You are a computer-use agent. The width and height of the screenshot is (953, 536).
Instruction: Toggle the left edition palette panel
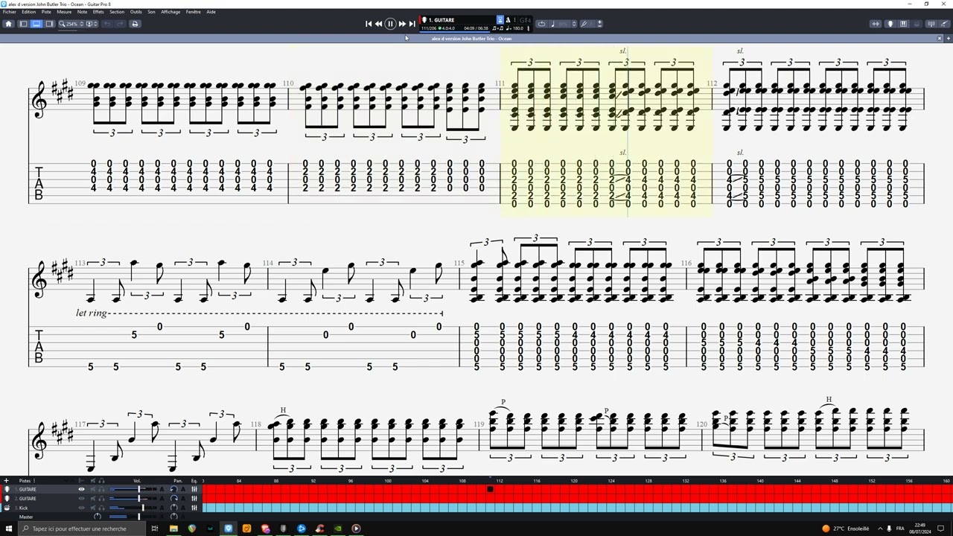coord(23,24)
